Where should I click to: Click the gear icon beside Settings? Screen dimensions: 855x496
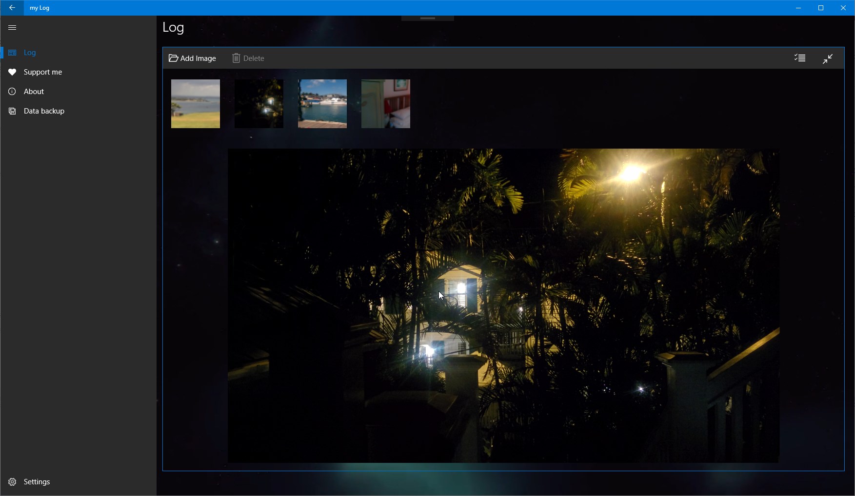point(12,482)
